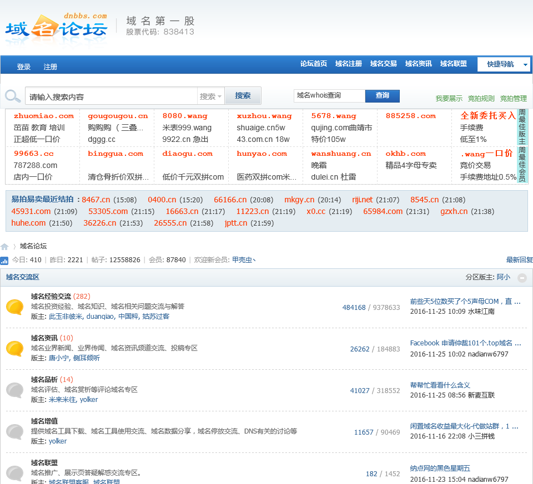
Task: Open the 最新回复 link
Action: pyautogui.click(x=519, y=260)
